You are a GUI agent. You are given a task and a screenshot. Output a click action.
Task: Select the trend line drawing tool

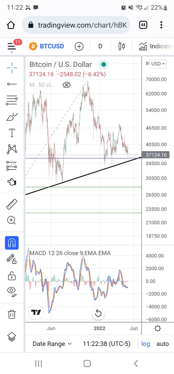12,84
